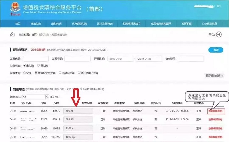This screenshot has width=229, height=142.
Task: Select the 已勾选 status radio button
Action: 39,66
